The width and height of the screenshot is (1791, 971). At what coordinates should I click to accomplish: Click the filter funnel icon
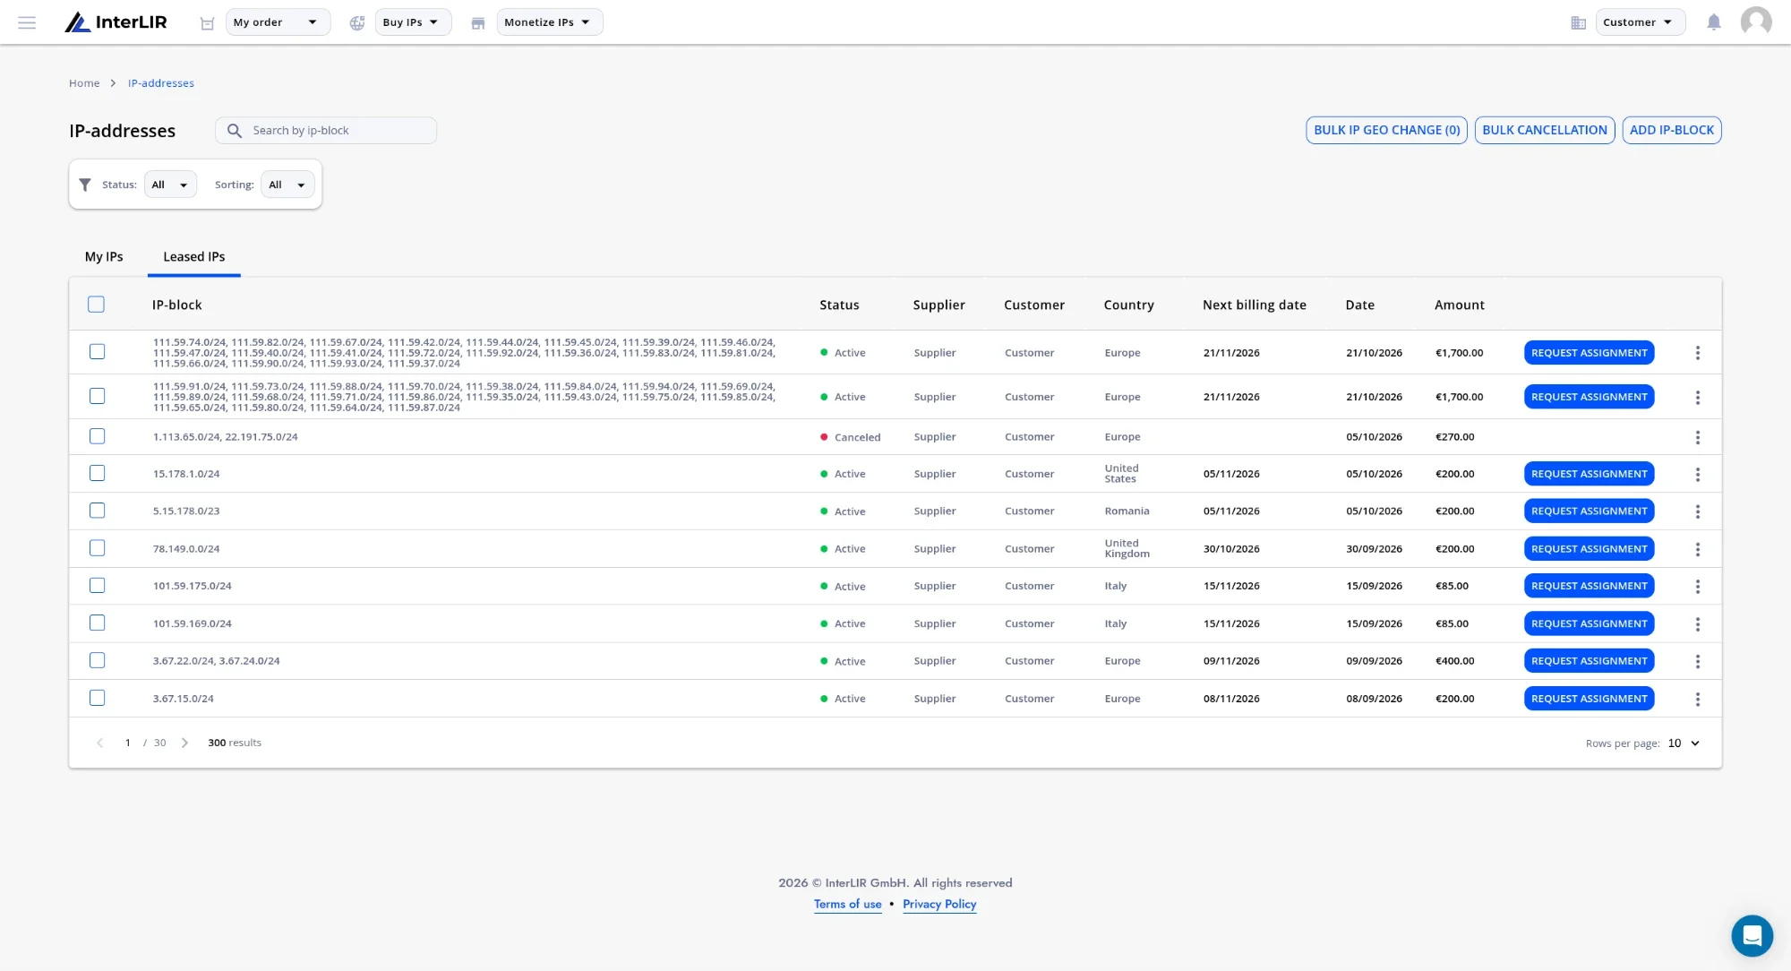85,185
